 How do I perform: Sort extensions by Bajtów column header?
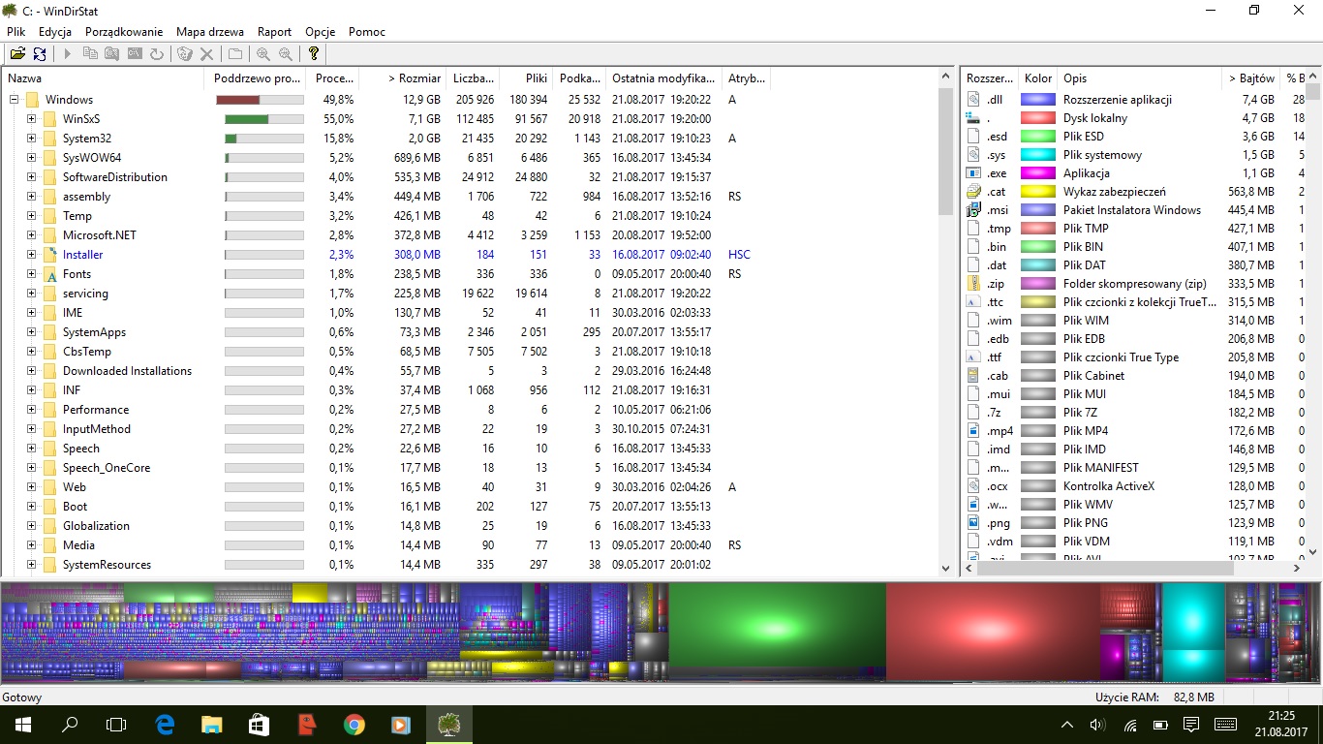(1251, 78)
